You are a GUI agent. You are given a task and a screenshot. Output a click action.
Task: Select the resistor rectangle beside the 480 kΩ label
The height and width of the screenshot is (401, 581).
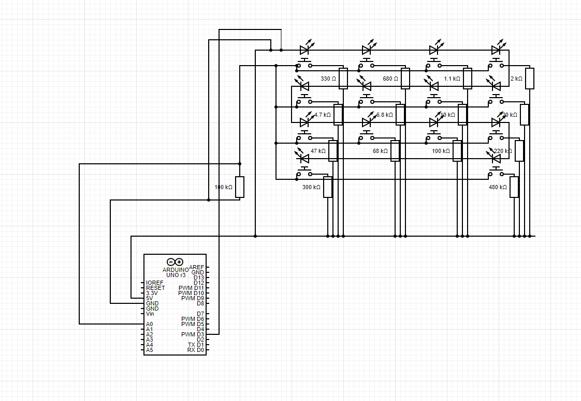514,187
